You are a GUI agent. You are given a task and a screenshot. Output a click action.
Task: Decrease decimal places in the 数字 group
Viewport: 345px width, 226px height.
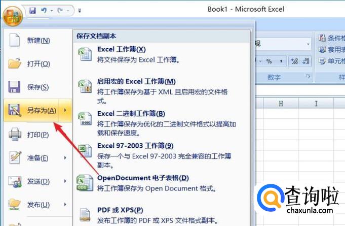click(306, 61)
